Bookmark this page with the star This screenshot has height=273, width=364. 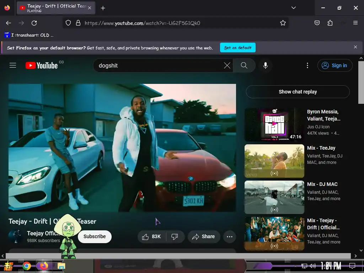(x=283, y=23)
